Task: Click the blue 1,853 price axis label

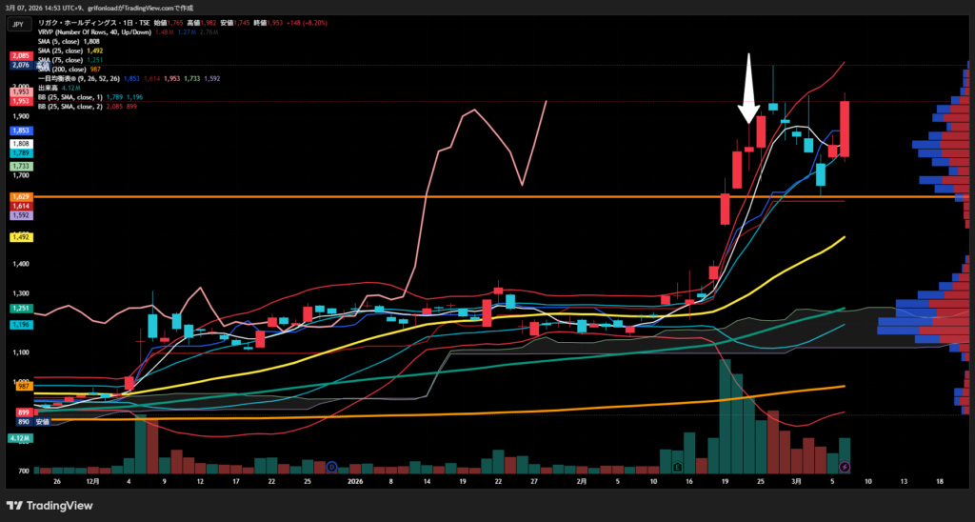Action: pos(21,130)
